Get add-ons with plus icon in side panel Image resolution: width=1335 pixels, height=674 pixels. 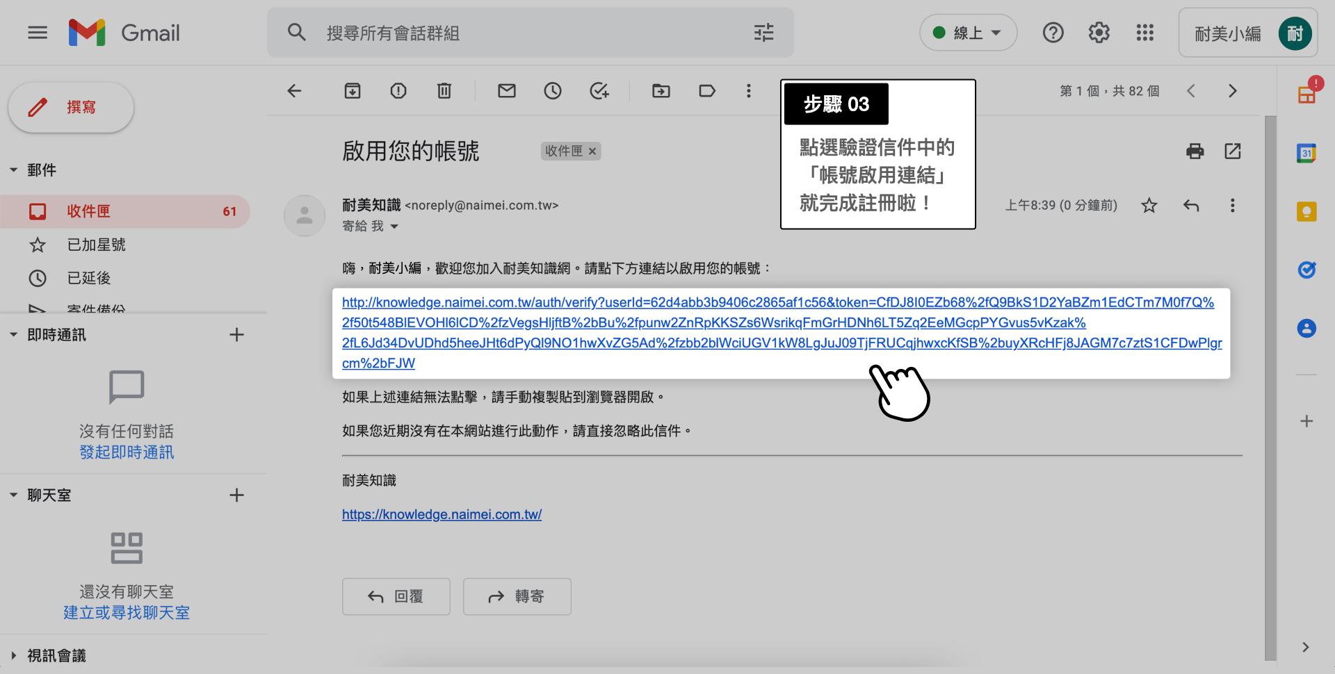tap(1306, 421)
